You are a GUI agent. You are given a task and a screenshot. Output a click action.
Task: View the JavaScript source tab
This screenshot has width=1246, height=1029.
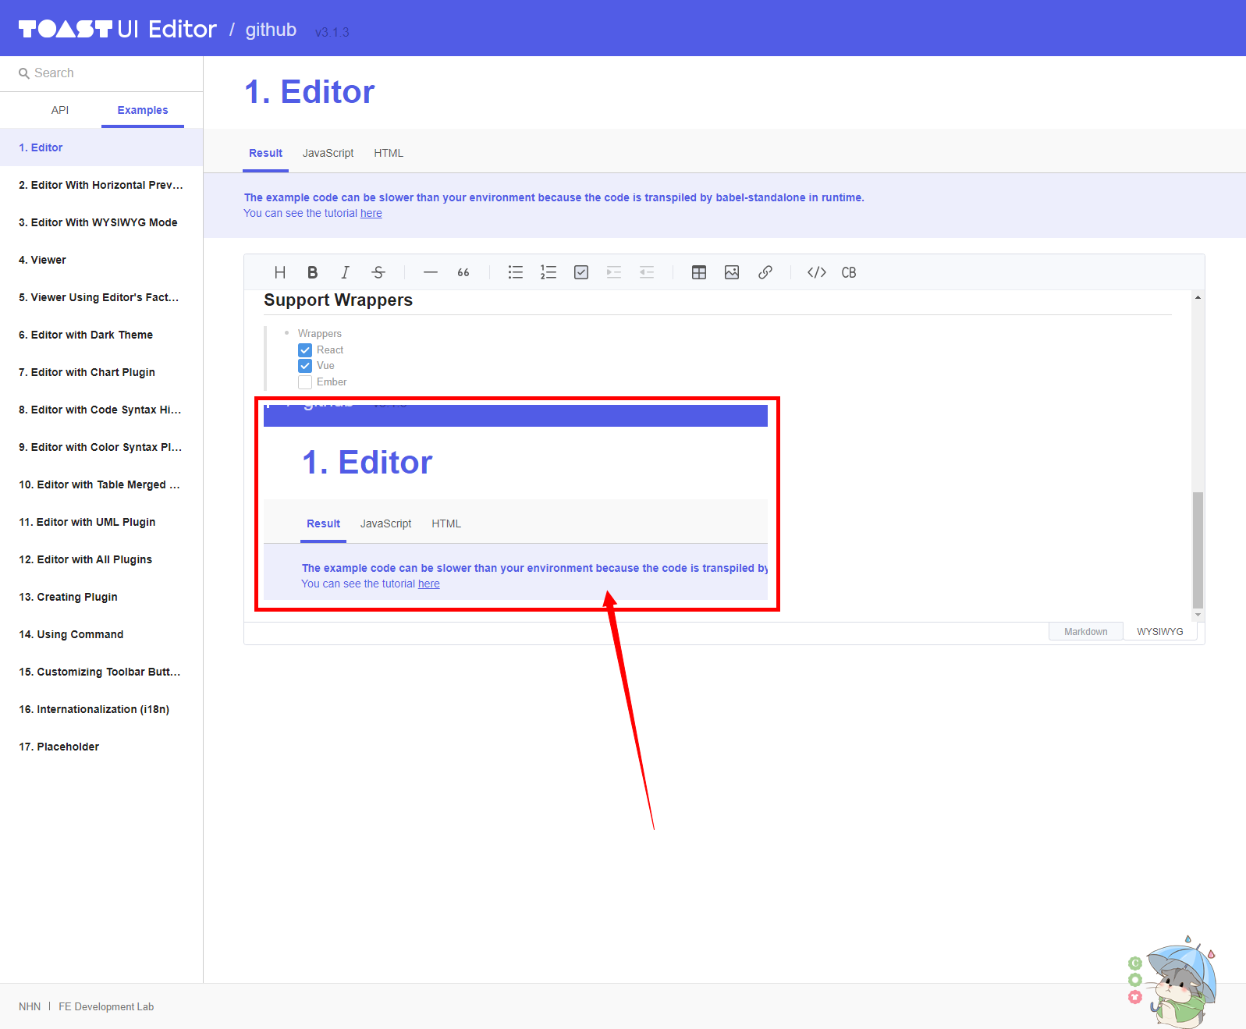pyautogui.click(x=328, y=153)
